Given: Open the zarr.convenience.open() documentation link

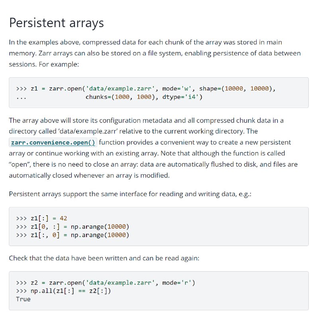Looking at the screenshot, I should click(x=53, y=142).
